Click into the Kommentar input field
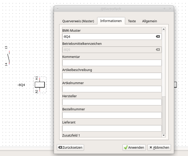The height and width of the screenshot is (156, 188). tap(112, 63)
